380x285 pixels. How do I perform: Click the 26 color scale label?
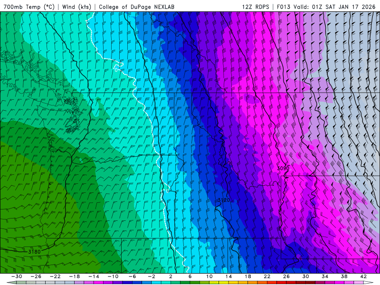point(286,276)
